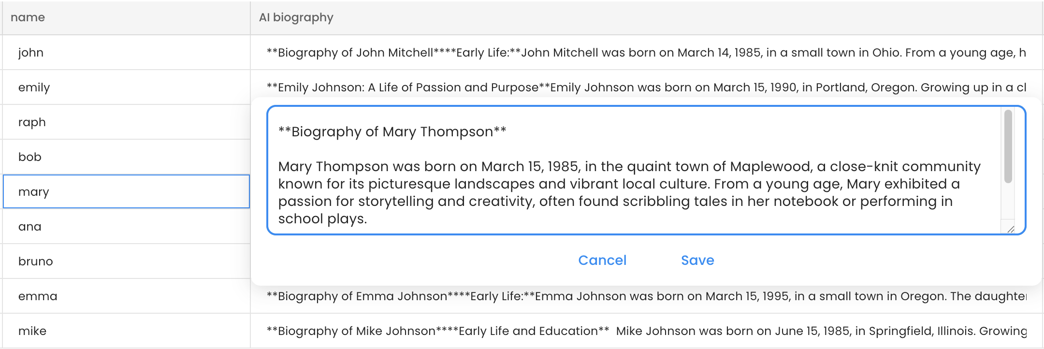Image resolution: width=1044 pixels, height=349 pixels.
Task: Click the text area resize handle
Action: [x=1011, y=230]
